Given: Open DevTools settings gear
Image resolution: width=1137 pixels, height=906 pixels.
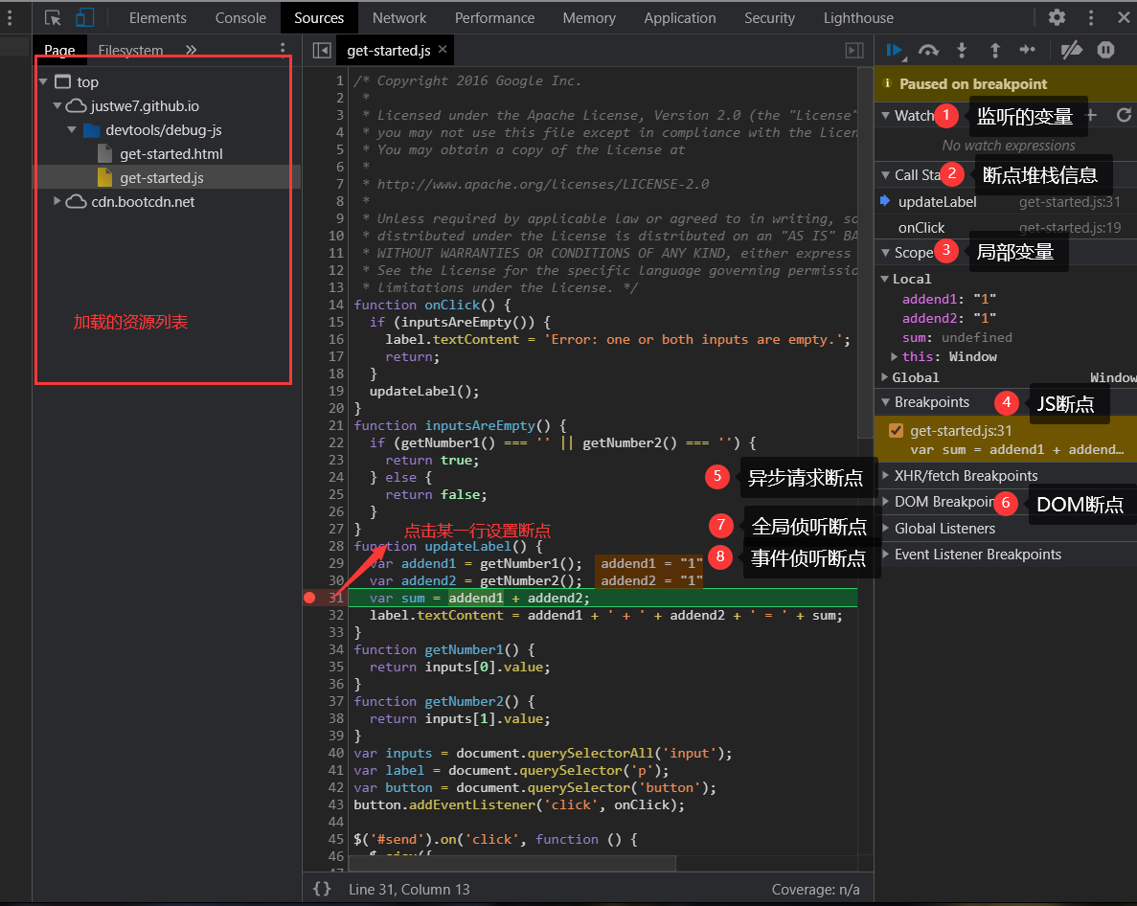Looking at the screenshot, I should (x=1057, y=17).
